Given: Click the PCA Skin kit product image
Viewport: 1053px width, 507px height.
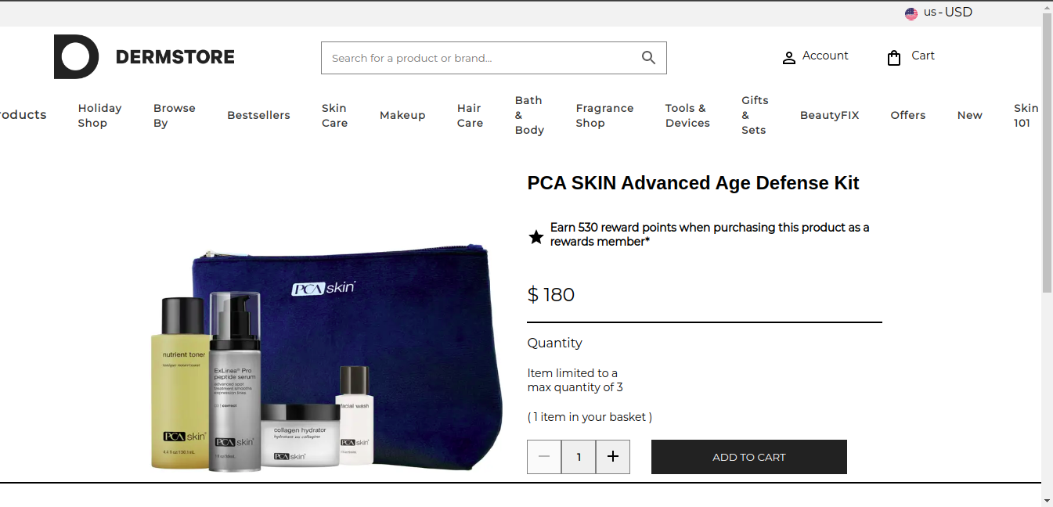Looking at the screenshot, I should coord(326,358).
